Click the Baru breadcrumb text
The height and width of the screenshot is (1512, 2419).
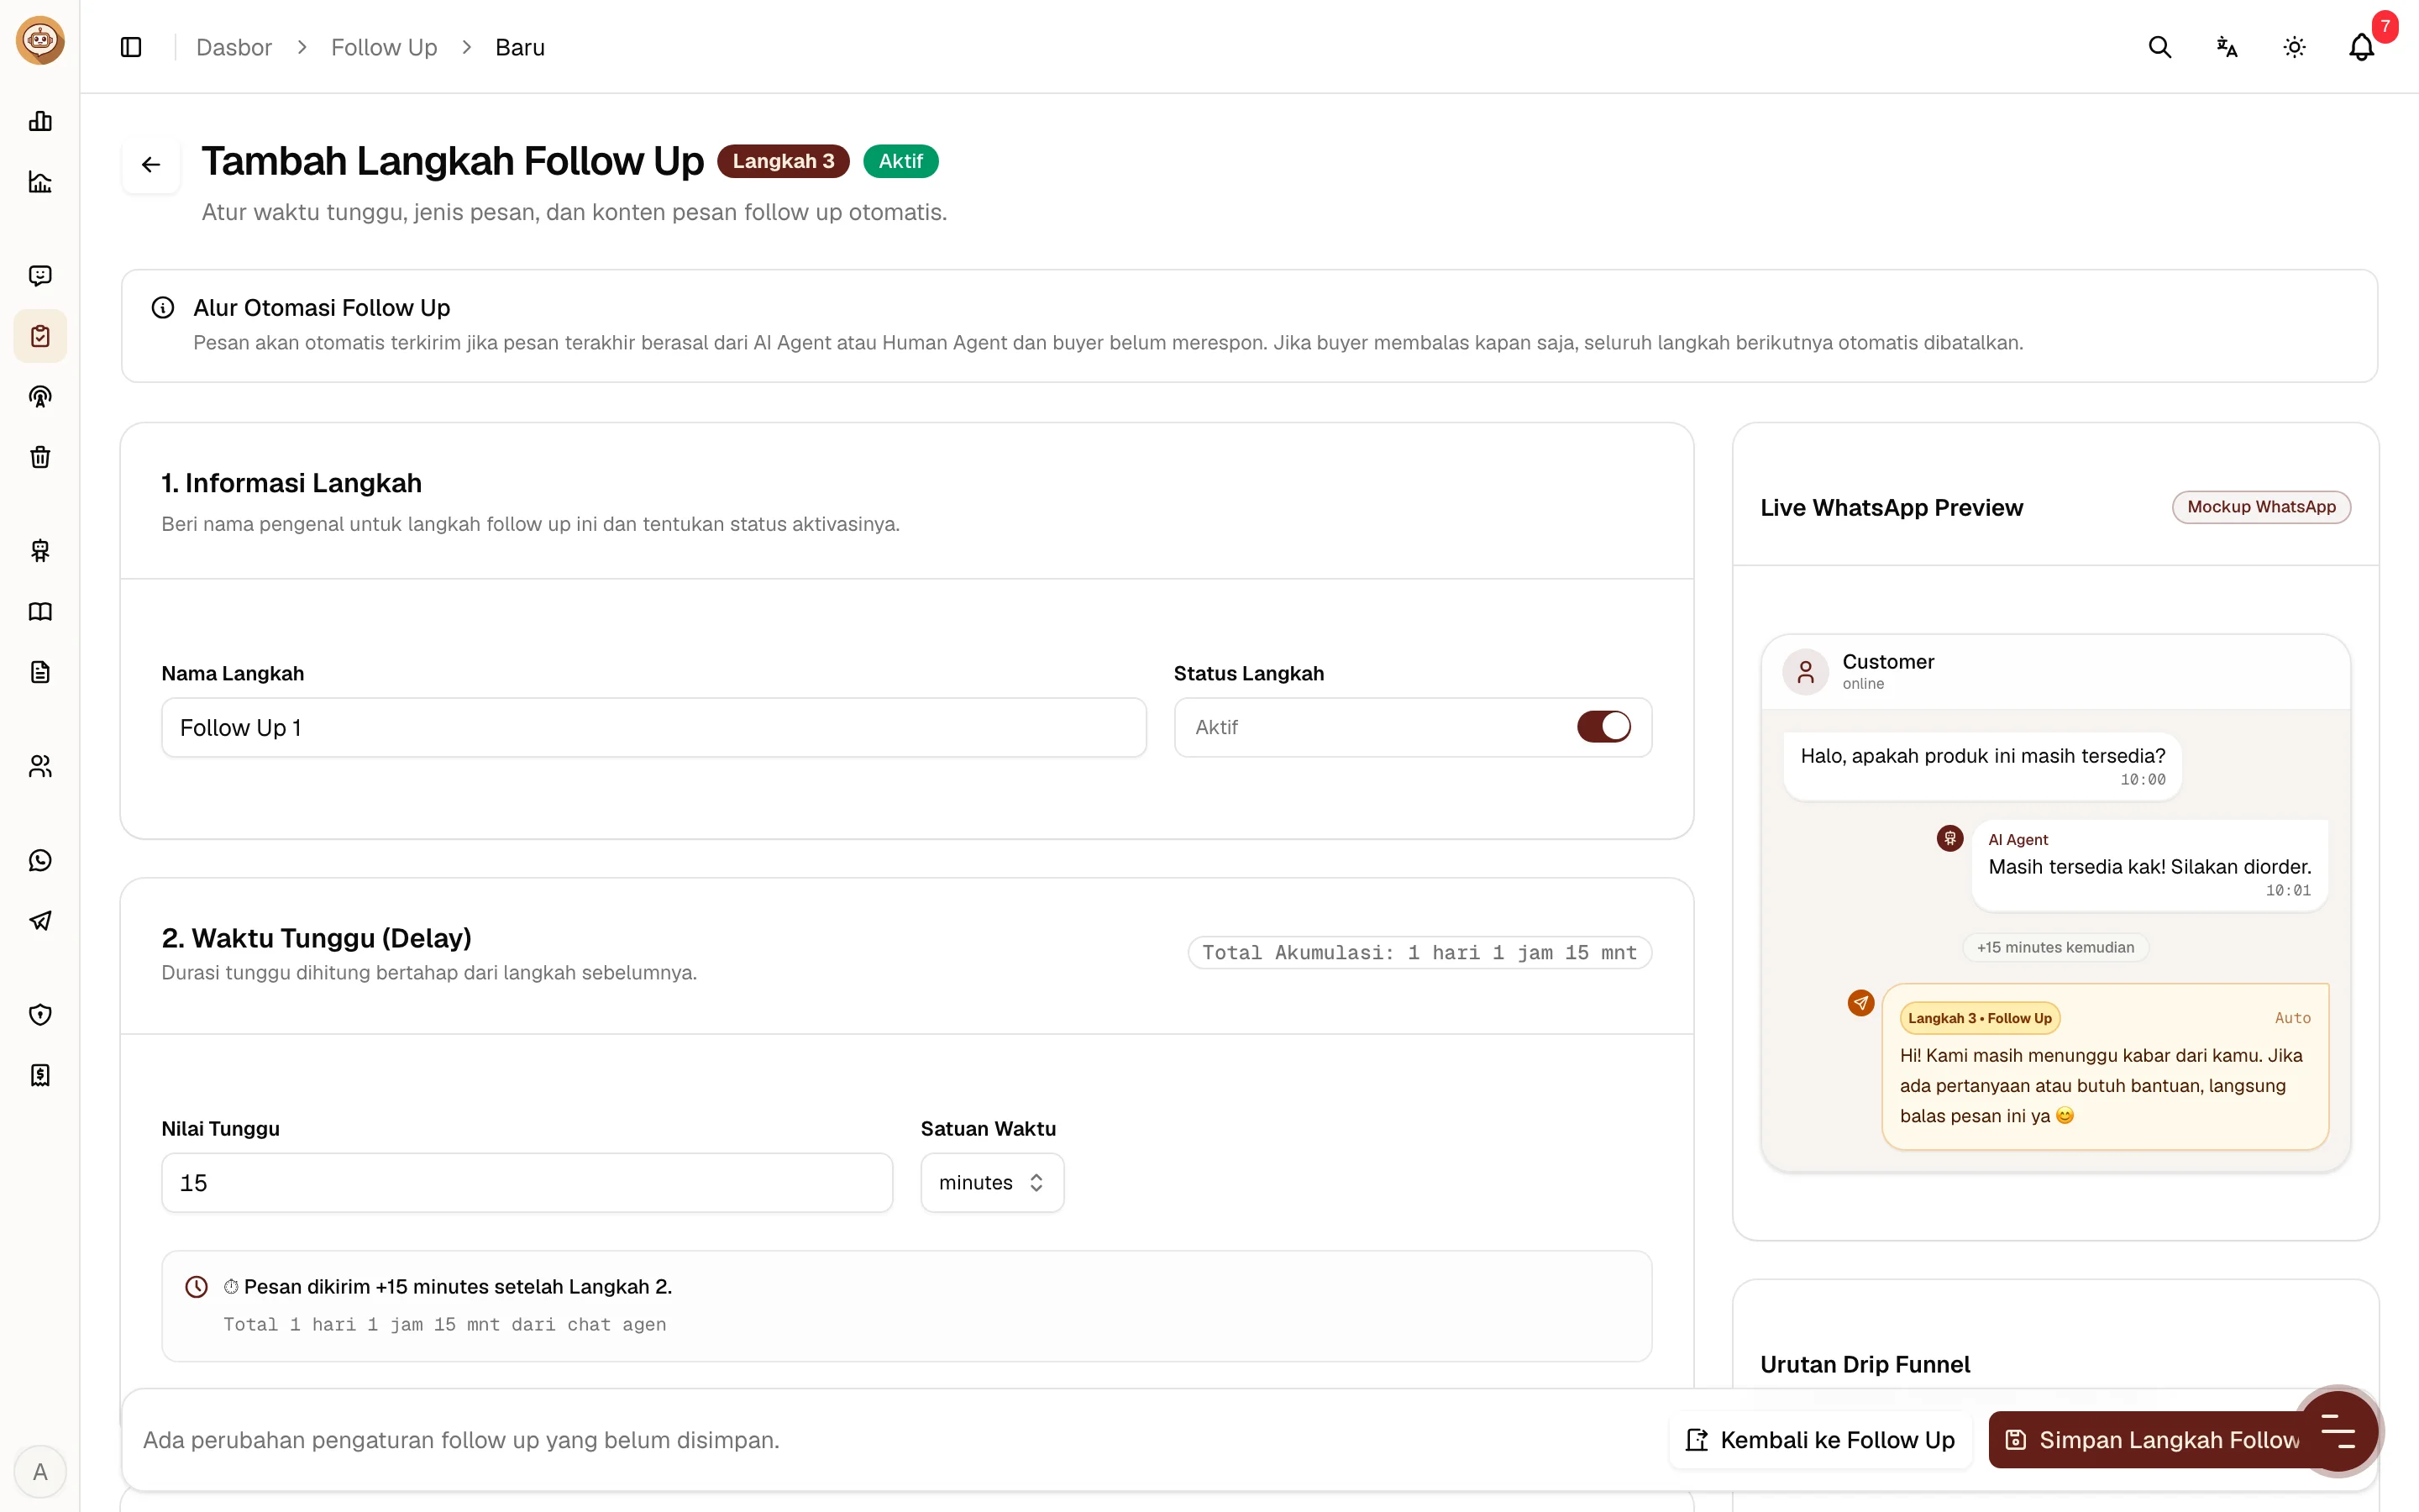click(x=520, y=47)
